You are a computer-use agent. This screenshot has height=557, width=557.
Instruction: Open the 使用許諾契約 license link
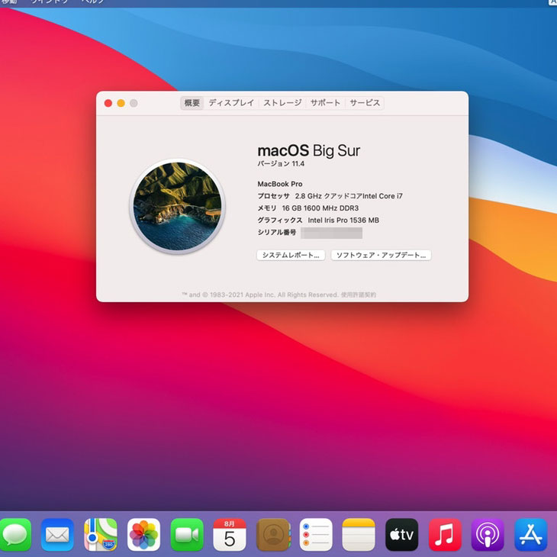(x=358, y=295)
